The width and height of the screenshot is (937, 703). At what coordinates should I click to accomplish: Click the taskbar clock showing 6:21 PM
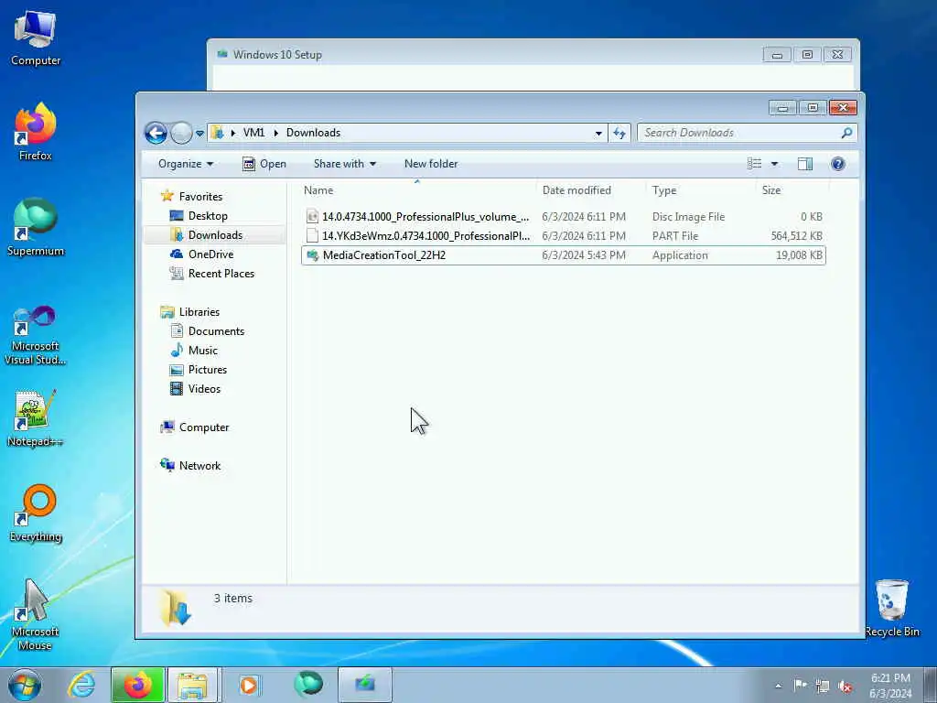tap(890, 686)
